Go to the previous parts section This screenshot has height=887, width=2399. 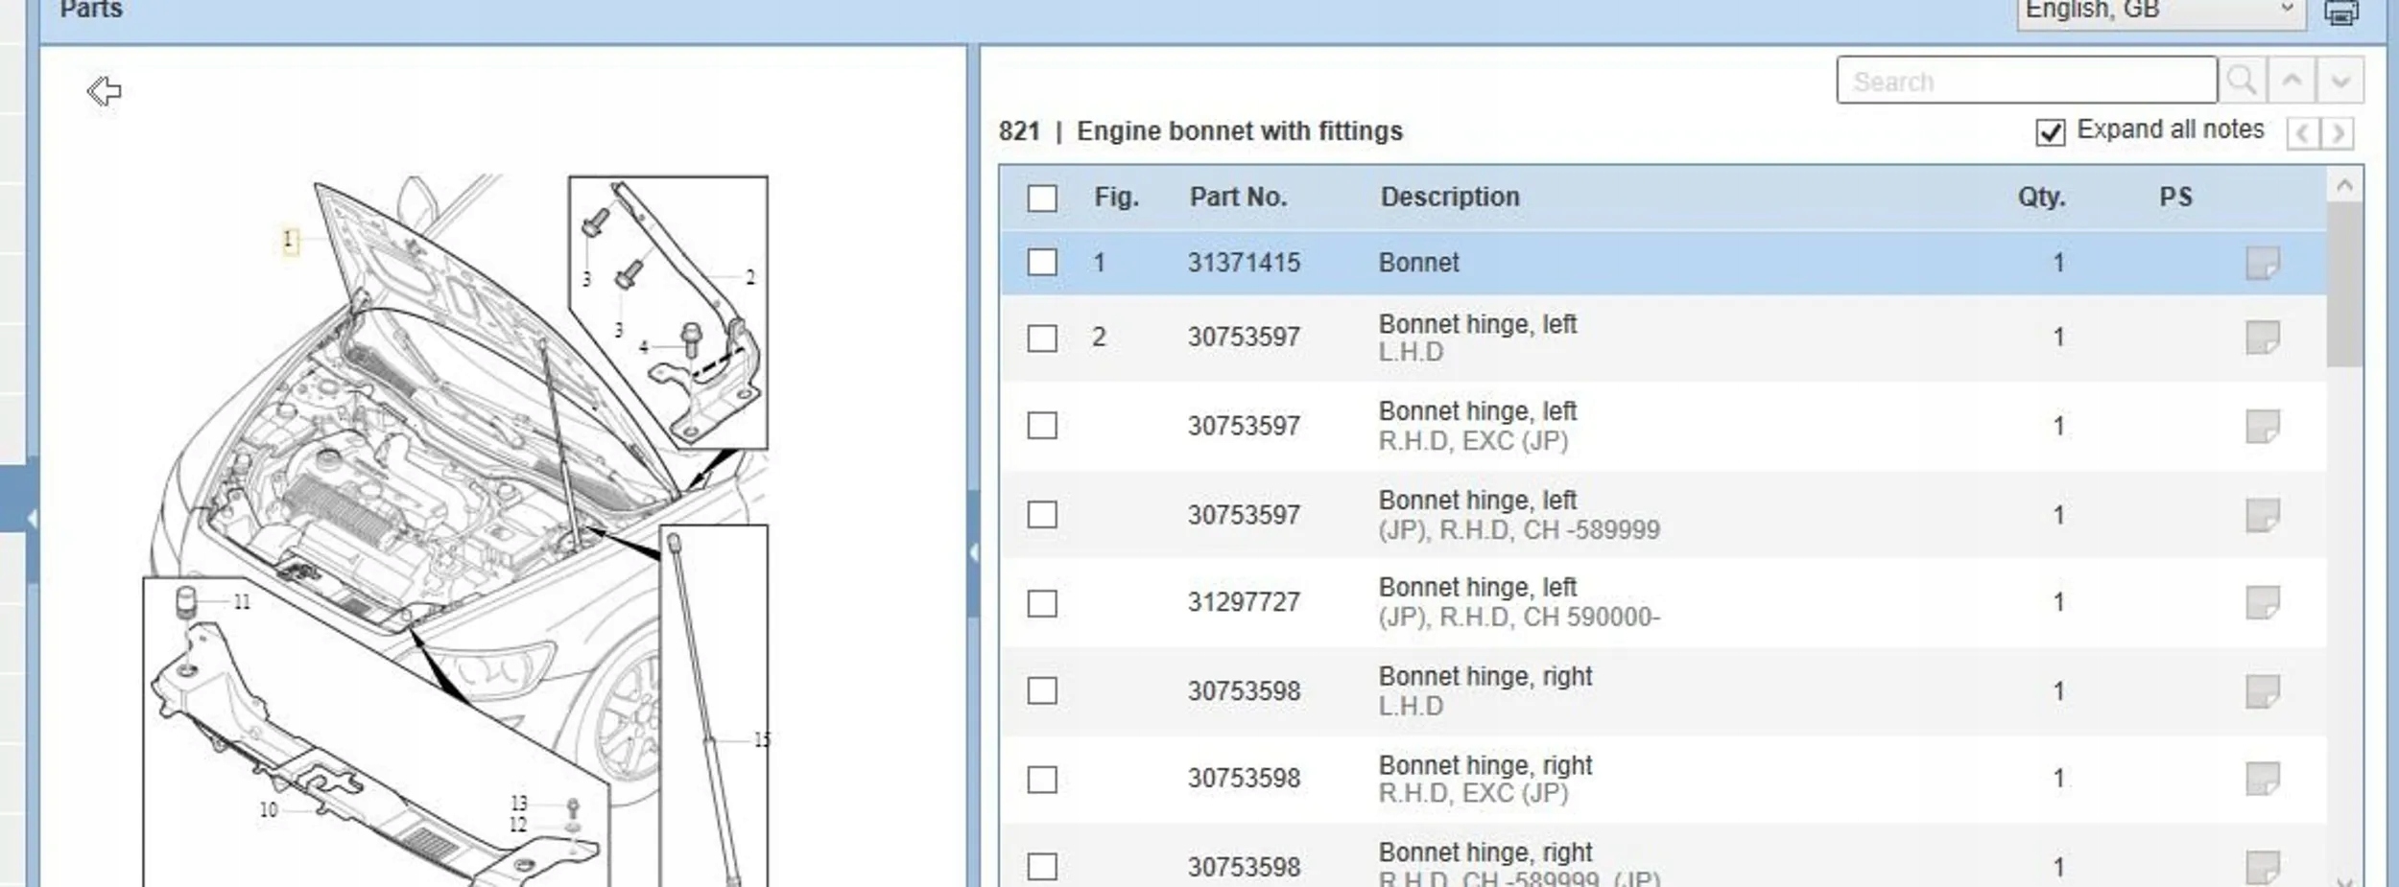tap(2302, 133)
